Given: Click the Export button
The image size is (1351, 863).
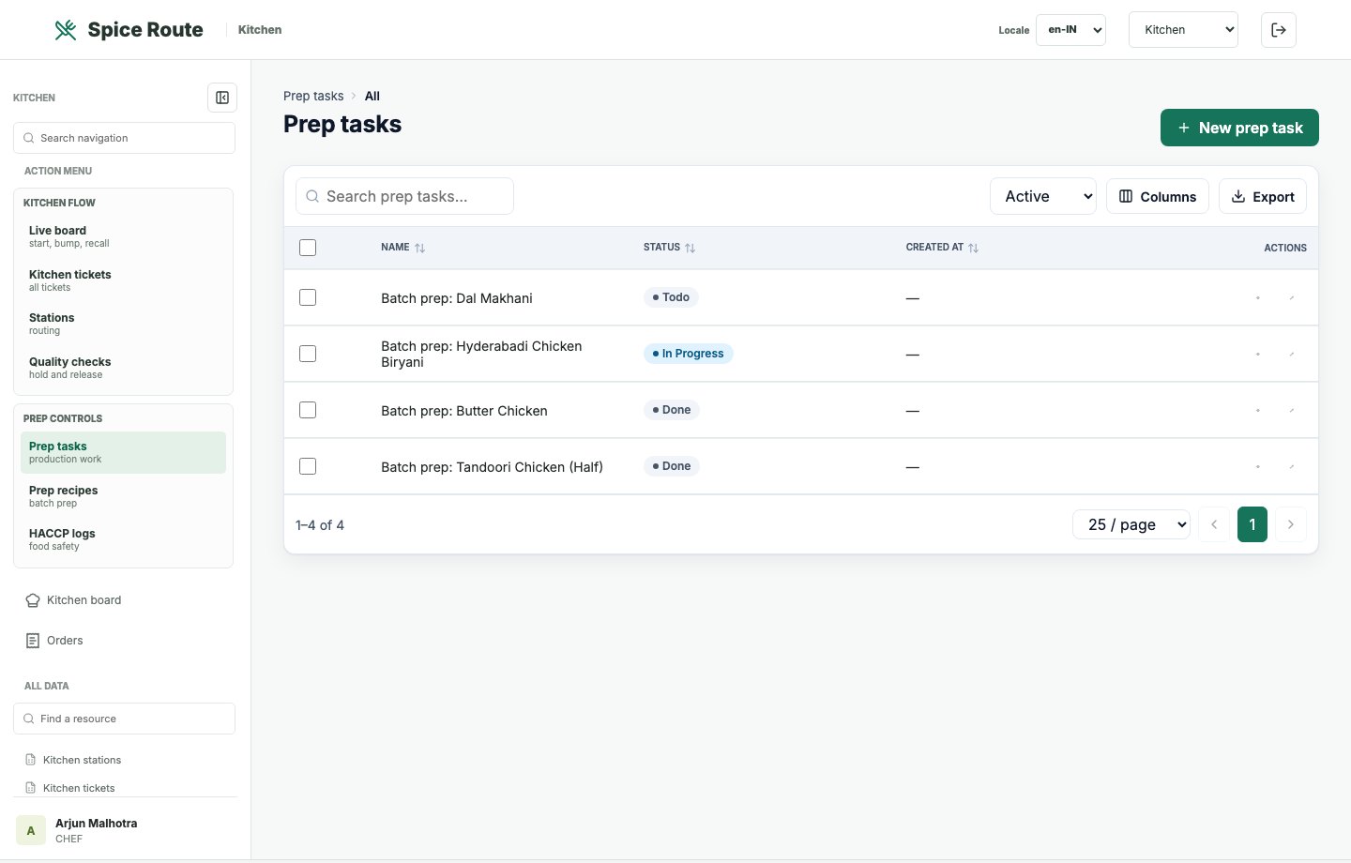Looking at the screenshot, I should [x=1263, y=196].
